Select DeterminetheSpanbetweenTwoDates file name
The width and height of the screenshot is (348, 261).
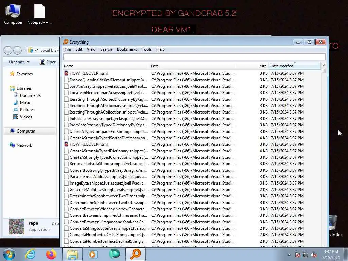[x=108, y=203]
